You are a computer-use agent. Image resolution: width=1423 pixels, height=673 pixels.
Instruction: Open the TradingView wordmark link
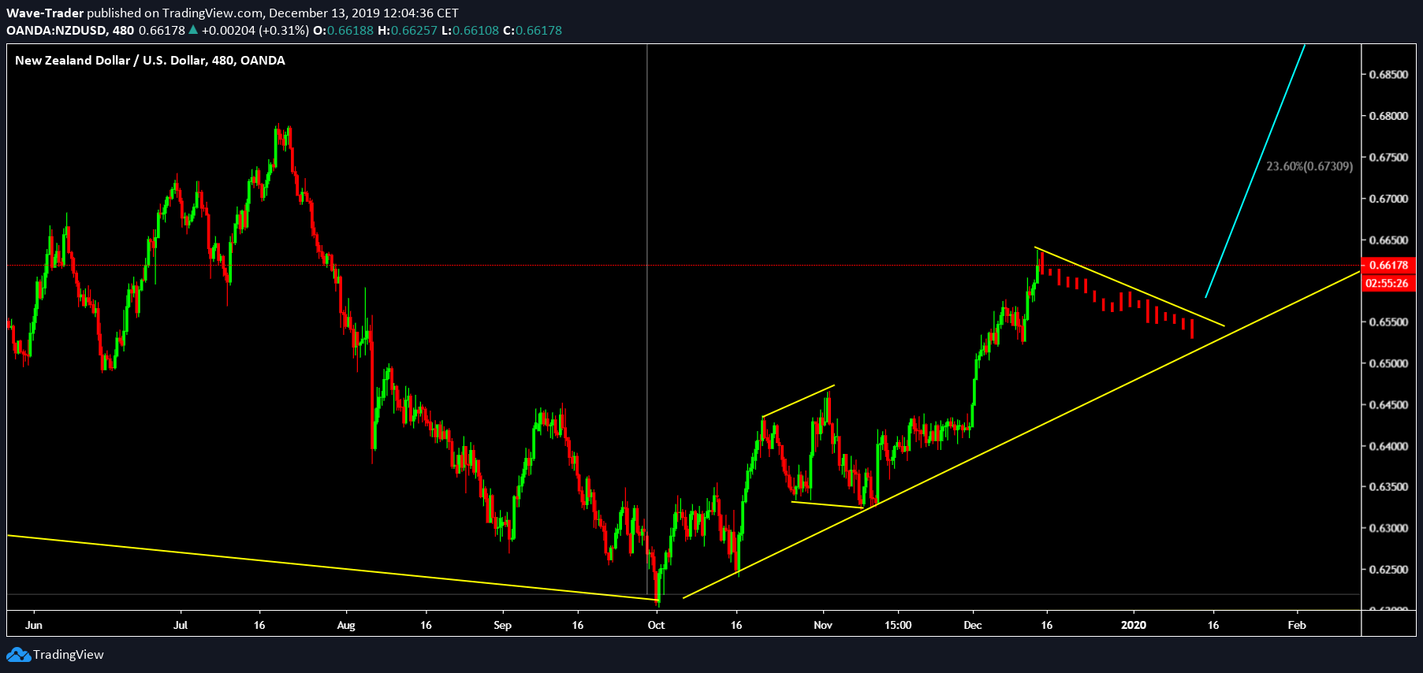click(69, 655)
